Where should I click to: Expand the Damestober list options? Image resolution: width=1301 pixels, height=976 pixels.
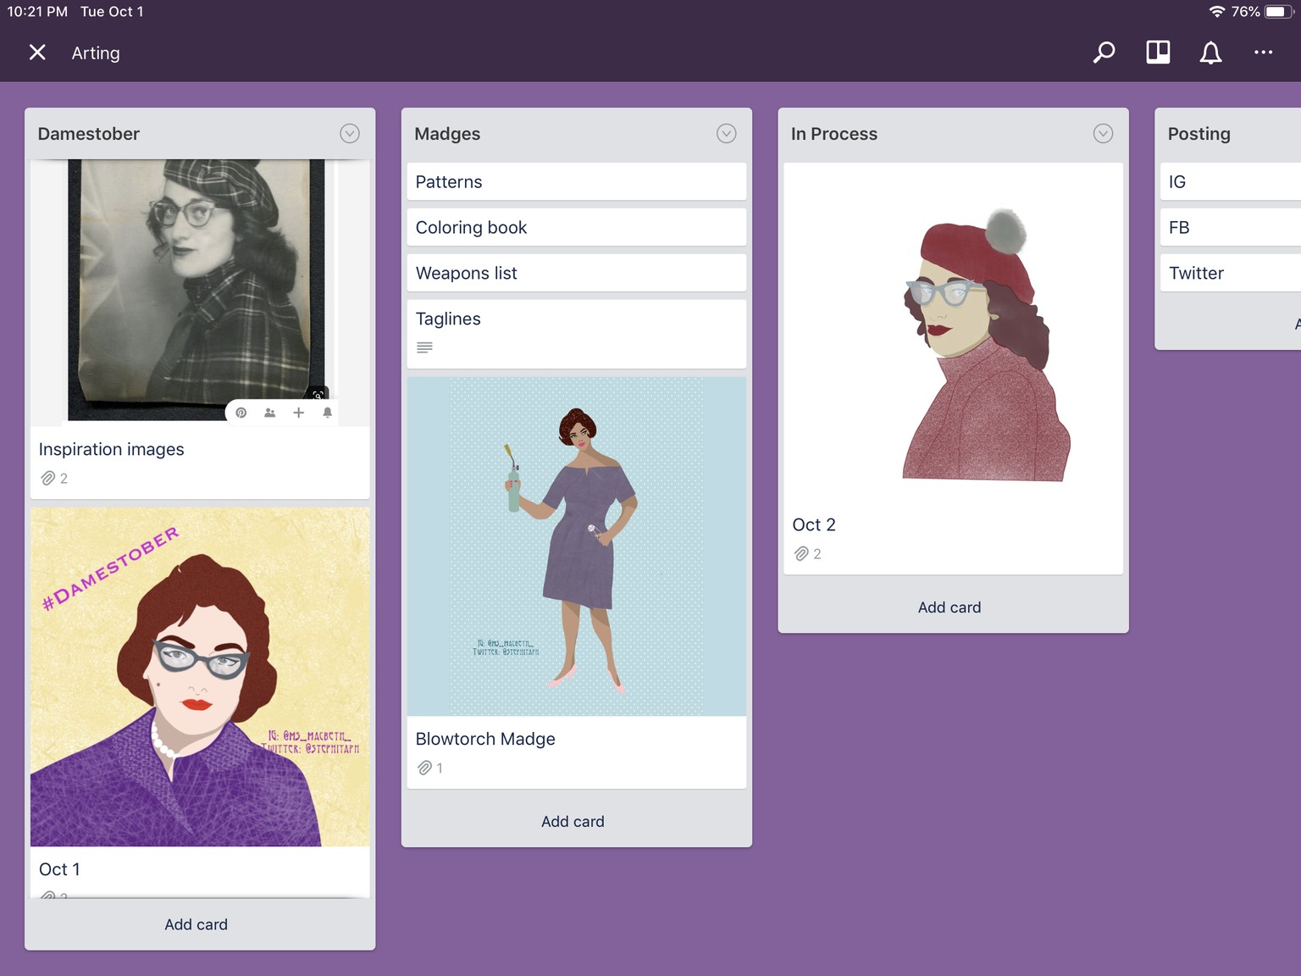tap(350, 134)
